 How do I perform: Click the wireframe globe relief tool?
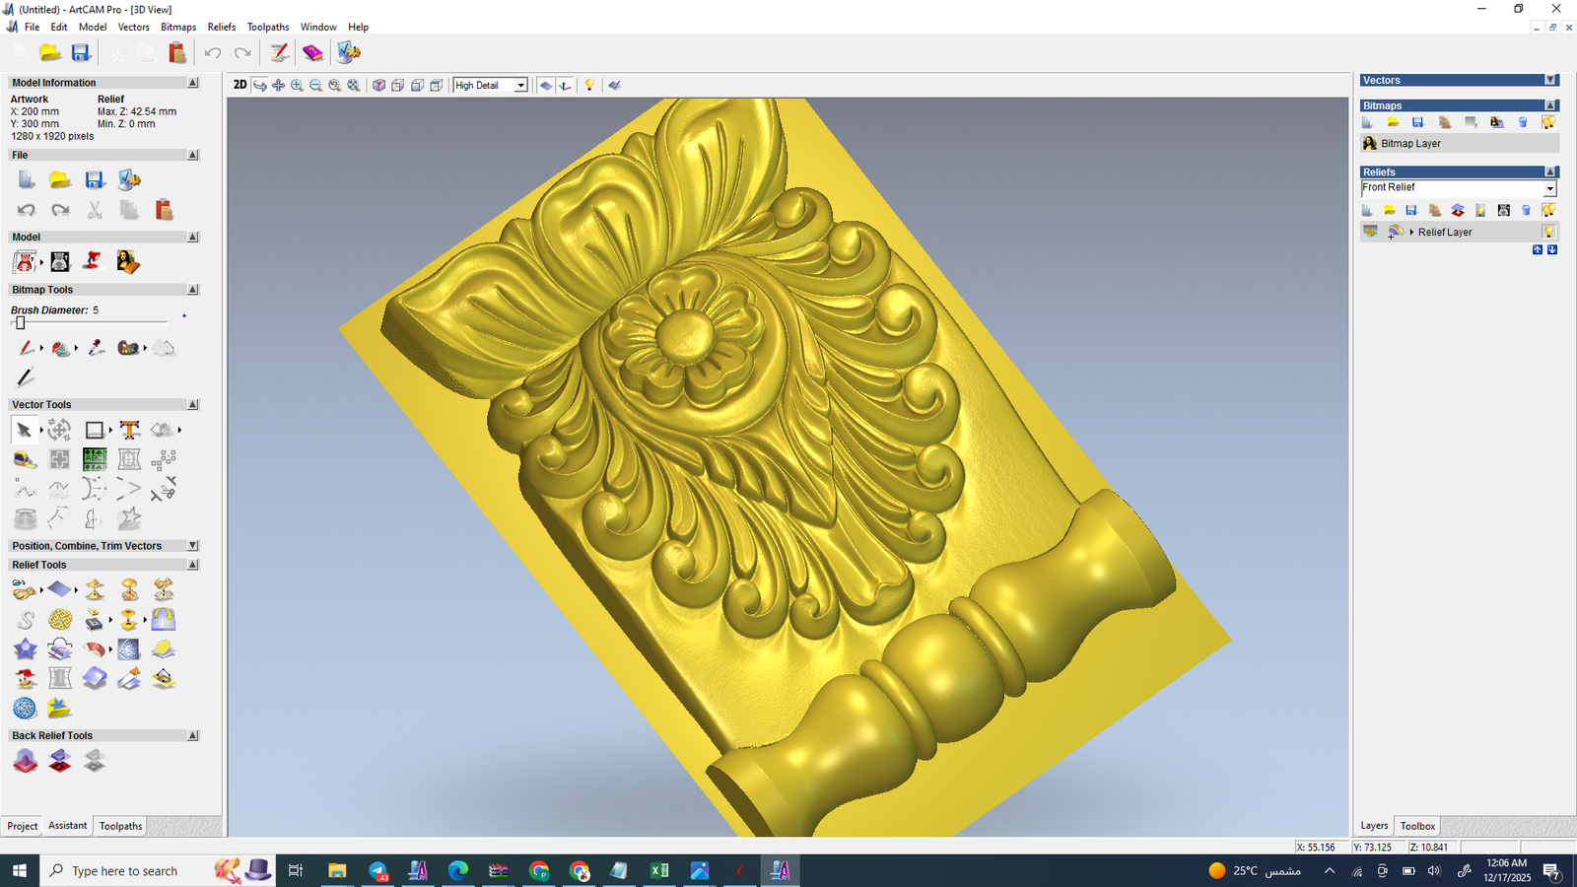(x=25, y=708)
